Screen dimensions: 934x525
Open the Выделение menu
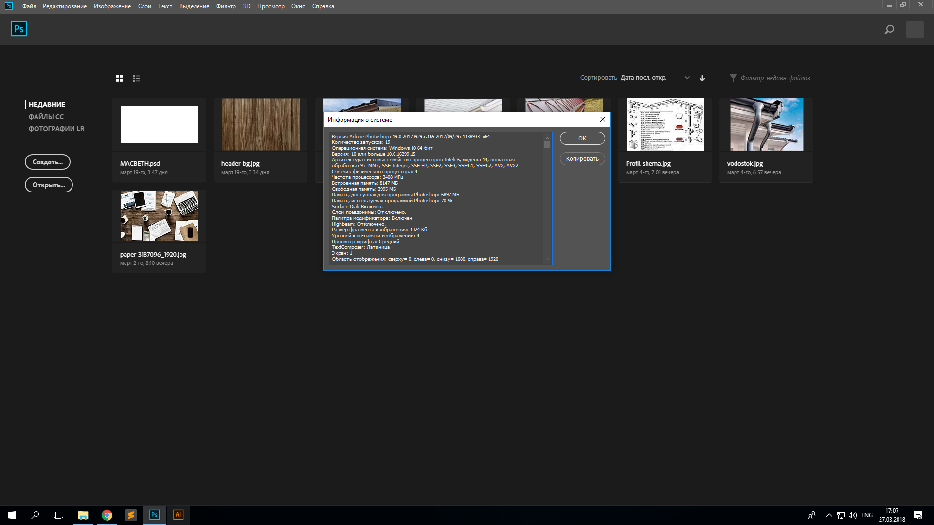(195, 6)
